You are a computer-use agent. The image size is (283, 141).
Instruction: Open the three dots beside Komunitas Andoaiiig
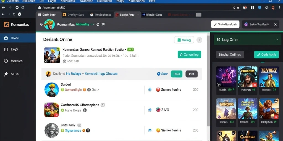point(92,25)
